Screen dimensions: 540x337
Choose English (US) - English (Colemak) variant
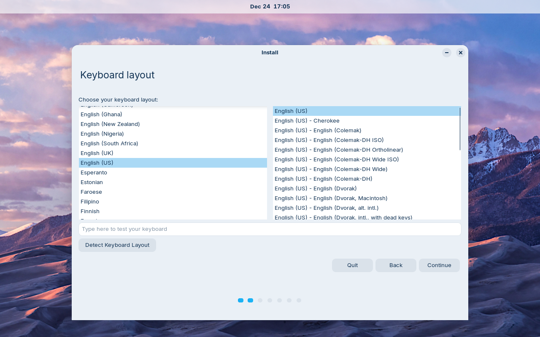318,130
